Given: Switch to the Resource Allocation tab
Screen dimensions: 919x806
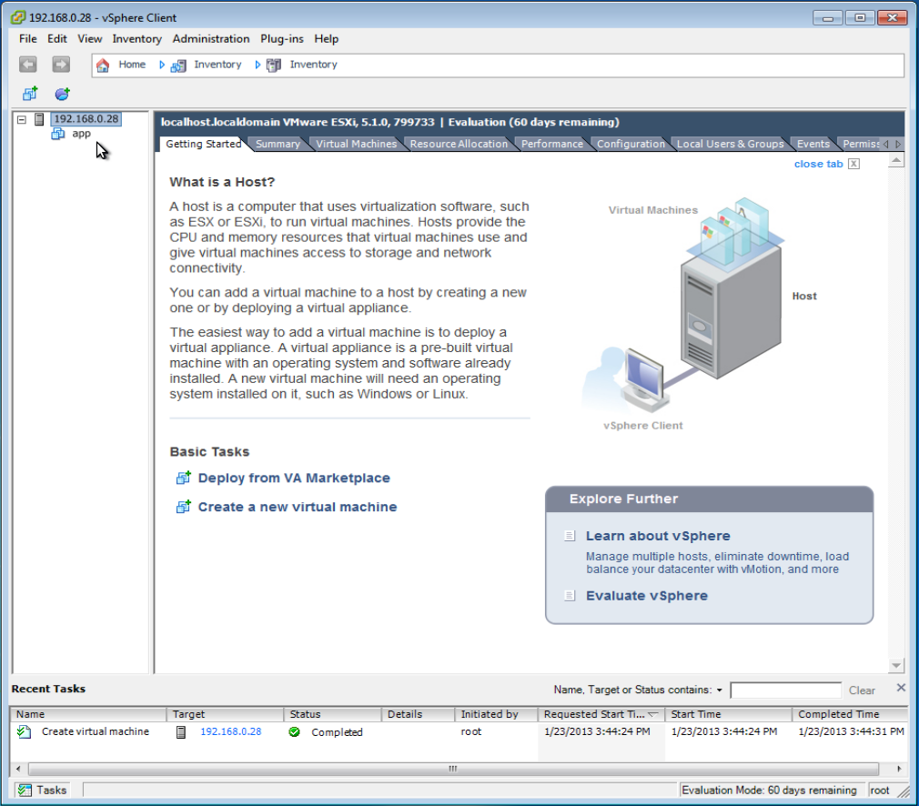Looking at the screenshot, I should tap(459, 144).
